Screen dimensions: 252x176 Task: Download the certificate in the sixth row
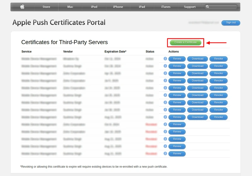[x=197, y=95]
